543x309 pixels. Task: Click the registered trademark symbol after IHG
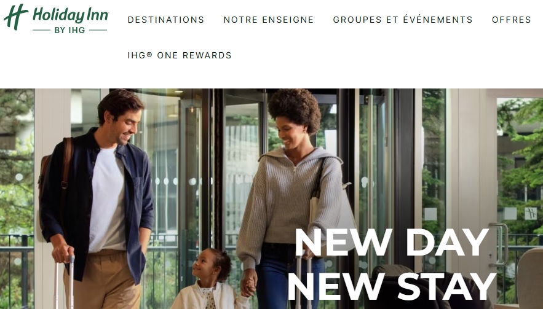click(x=149, y=54)
